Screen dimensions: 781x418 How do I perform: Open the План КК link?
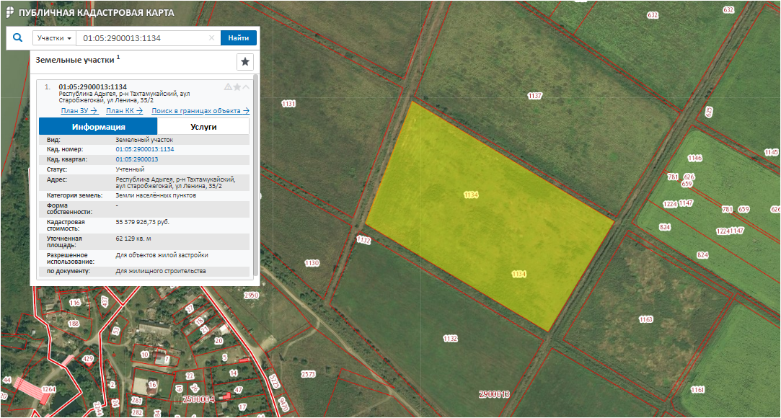click(124, 111)
